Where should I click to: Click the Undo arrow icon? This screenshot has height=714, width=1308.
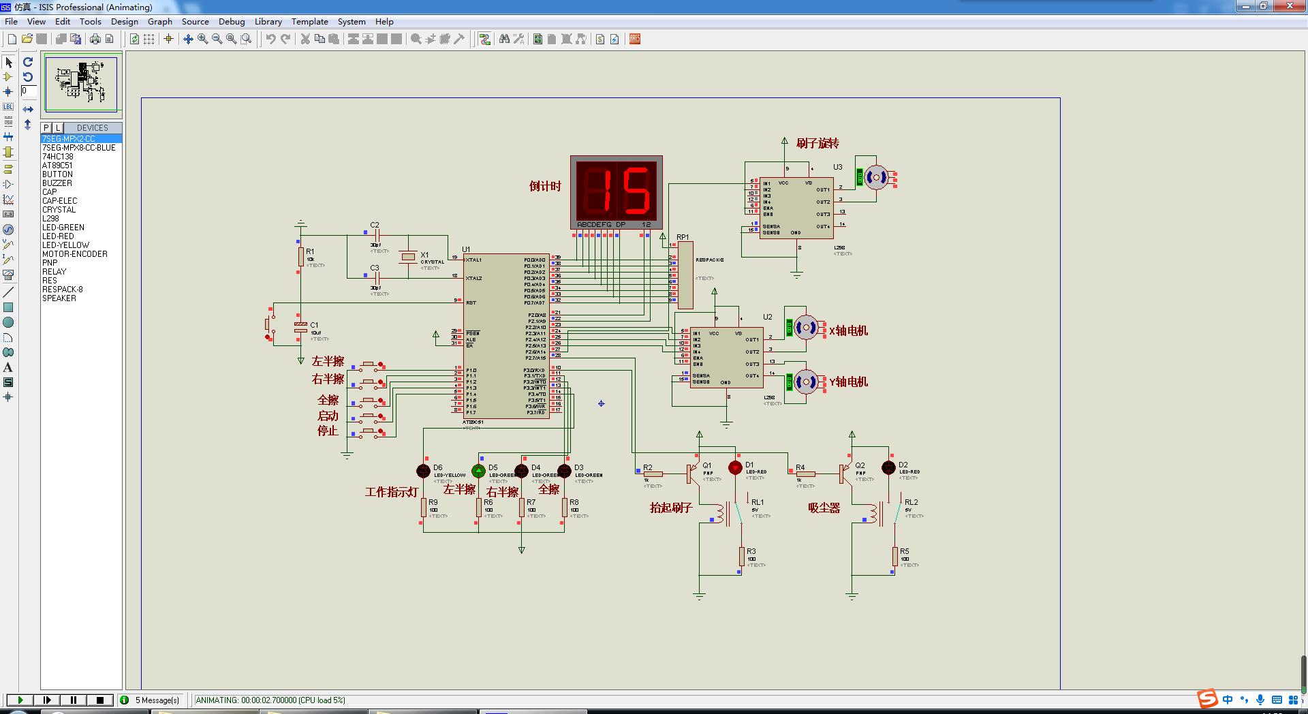coord(270,39)
